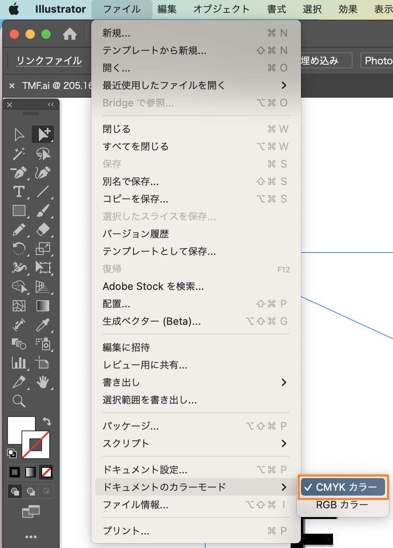Select the Rectangle tool
The image size is (393, 548).
pos(19,210)
